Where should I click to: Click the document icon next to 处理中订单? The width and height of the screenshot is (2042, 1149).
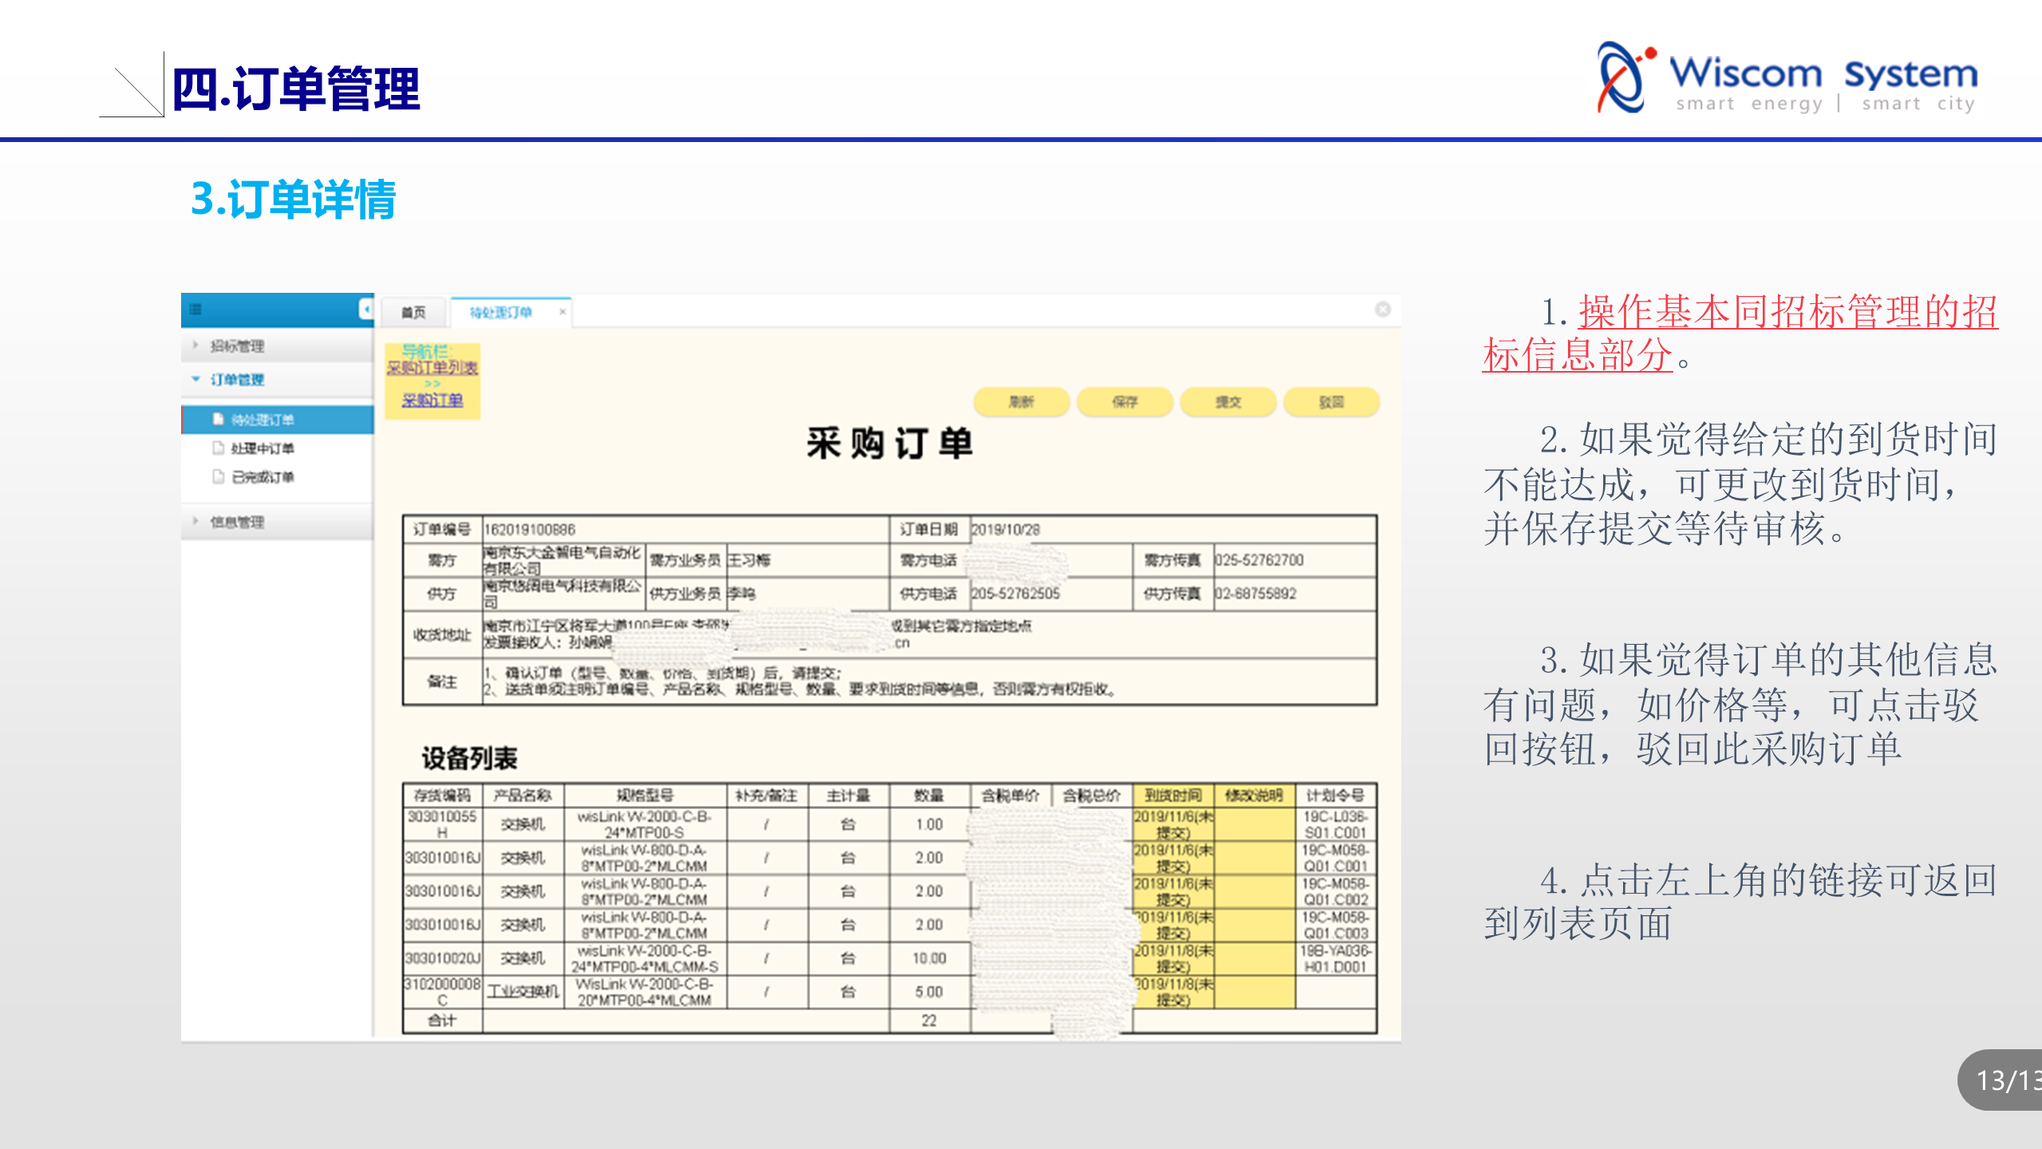point(218,448)
